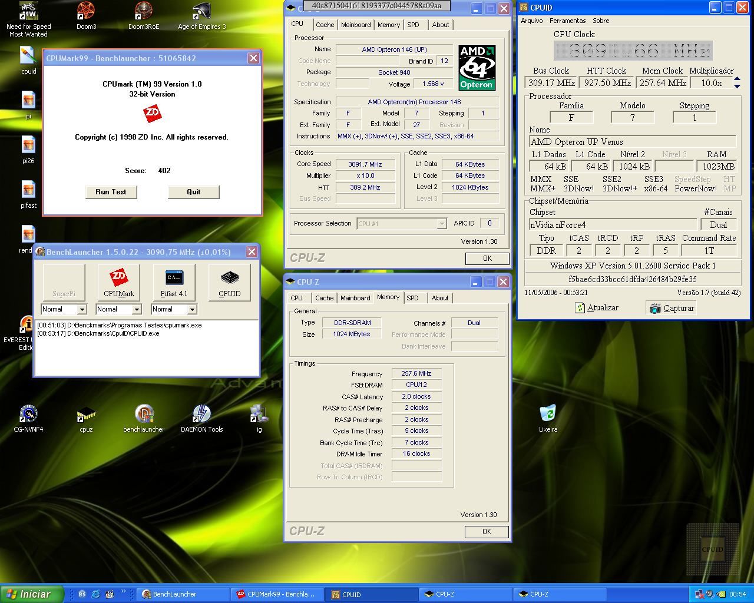Screen dimensions: 754x603
Task: Click Run Test in CPUMark99
Action: coord(111,192)
